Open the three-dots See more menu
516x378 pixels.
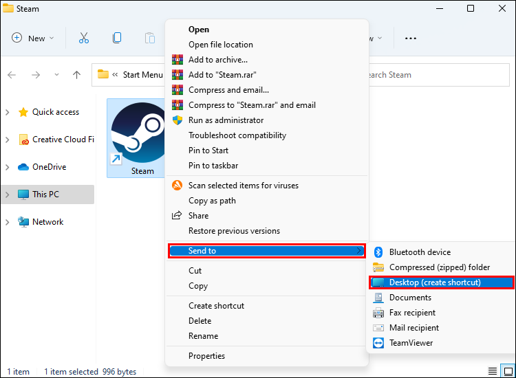(410, 38)
